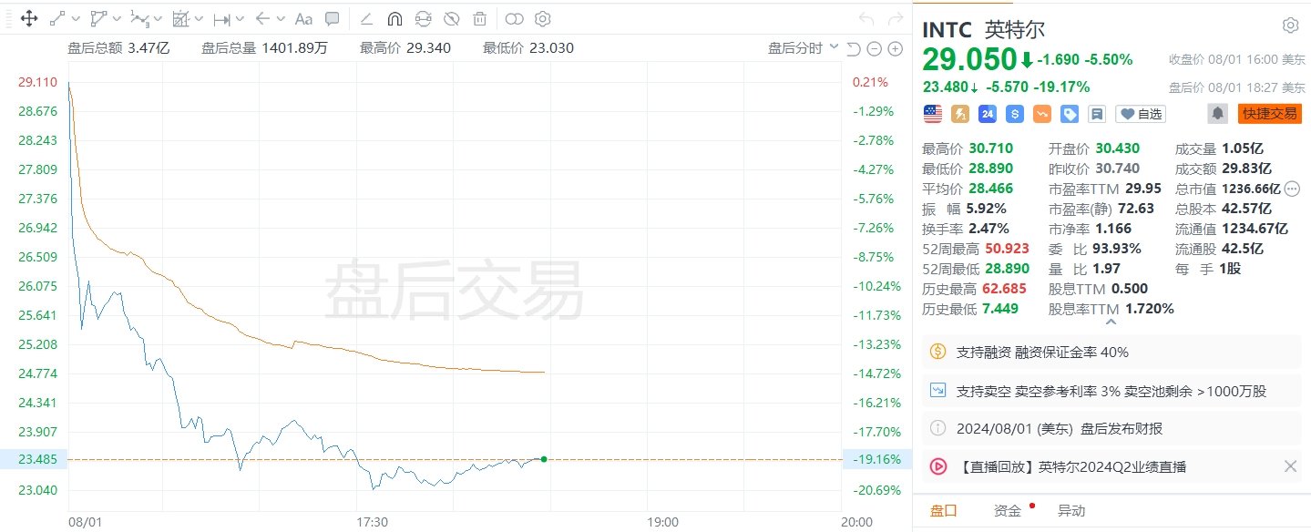Expand the quote details chevron below 股息率TTM
1311x532 pixels.
click(1111, 321)
